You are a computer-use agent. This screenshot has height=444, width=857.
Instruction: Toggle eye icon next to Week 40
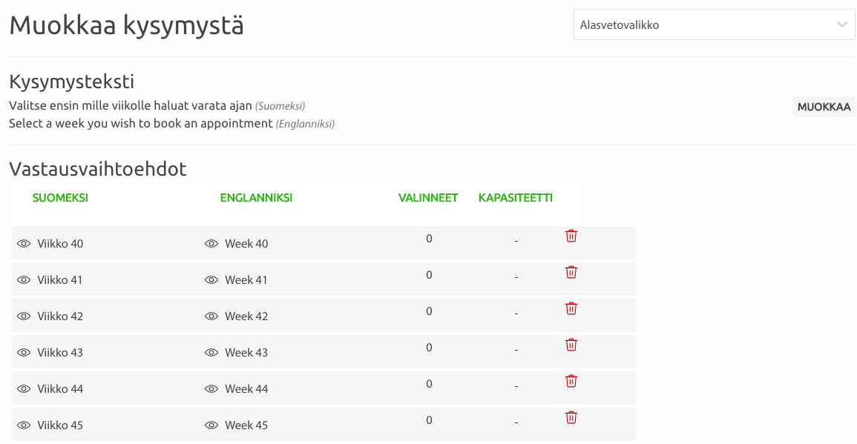[x=211, y=244]
